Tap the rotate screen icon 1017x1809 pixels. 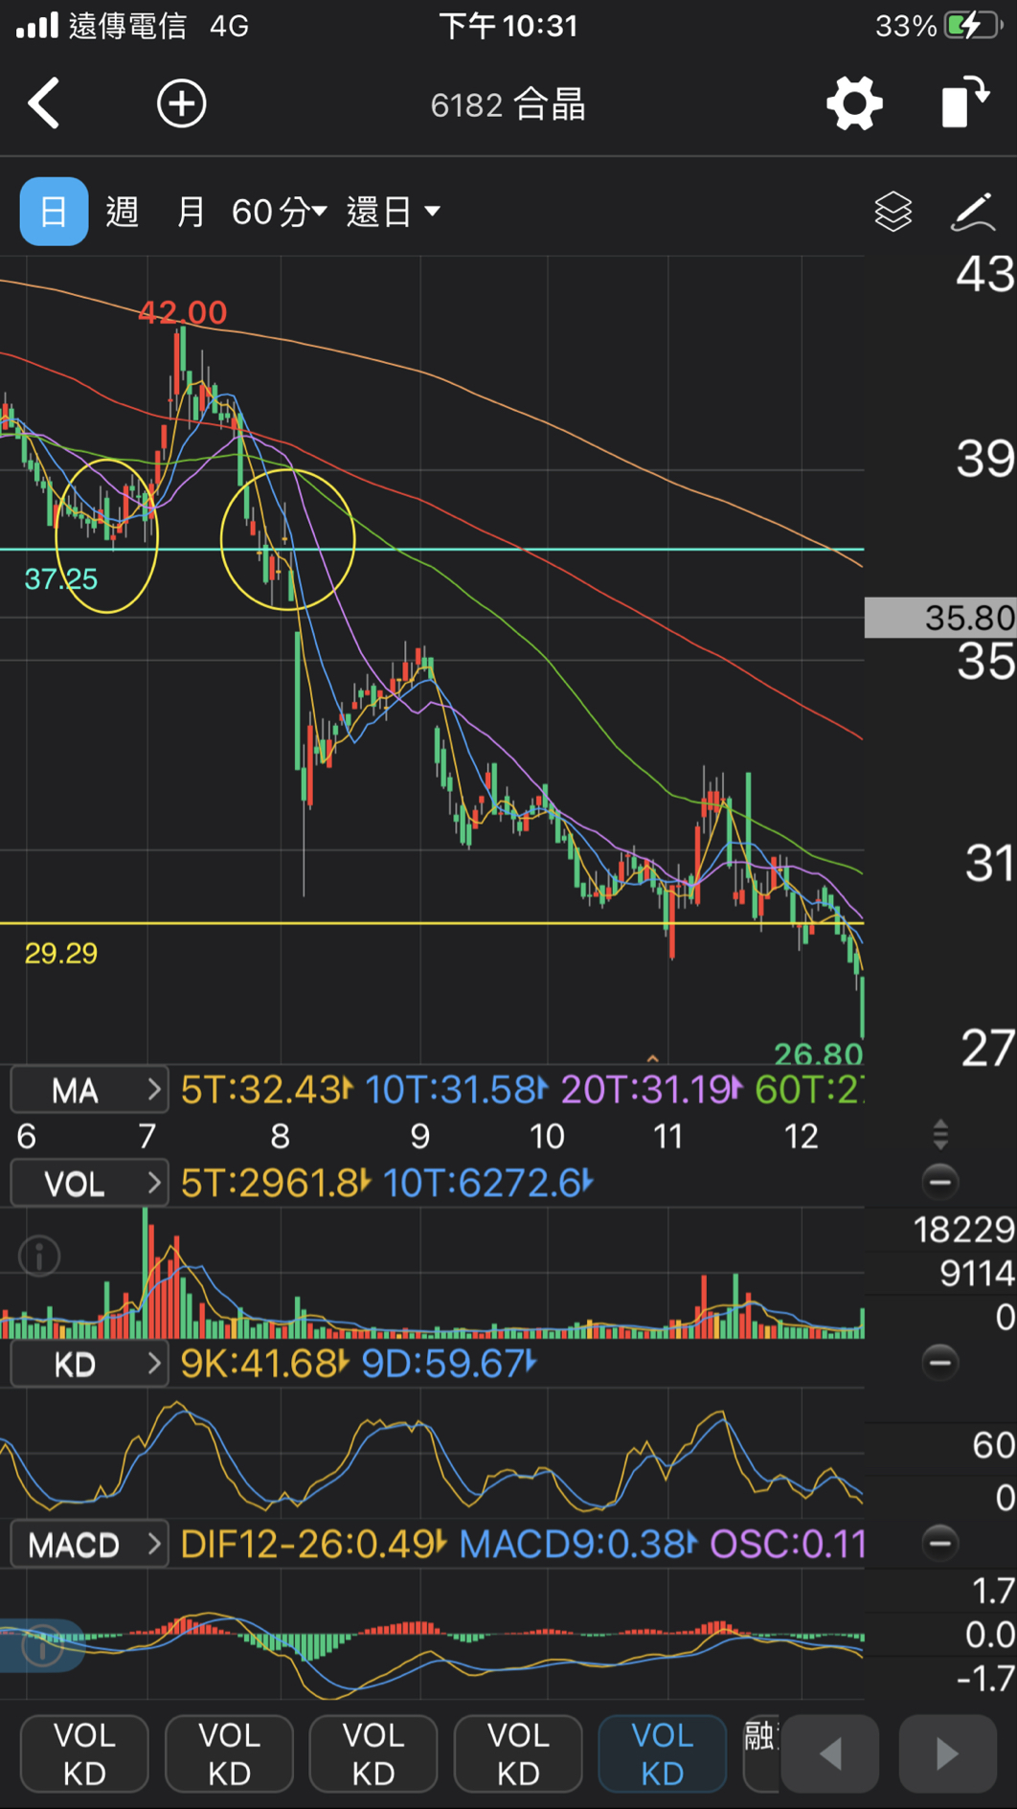[965, 102]
